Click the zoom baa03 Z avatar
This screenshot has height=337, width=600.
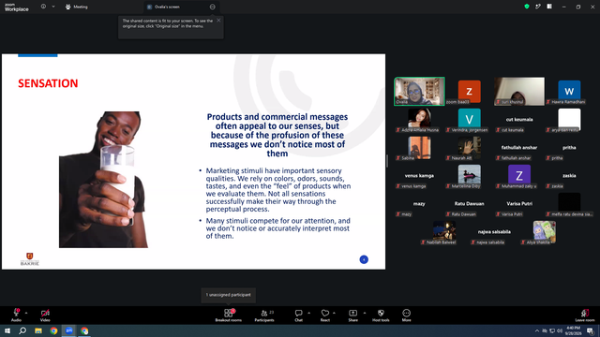[x=469, y=91]
